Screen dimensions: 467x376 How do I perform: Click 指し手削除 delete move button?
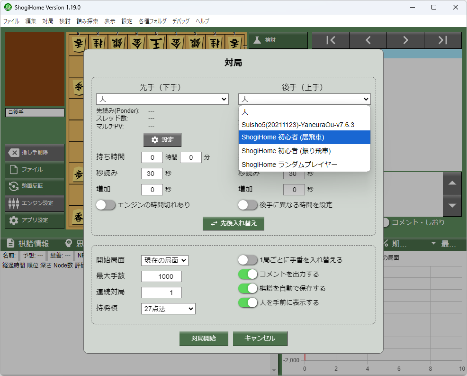[35, 152]
